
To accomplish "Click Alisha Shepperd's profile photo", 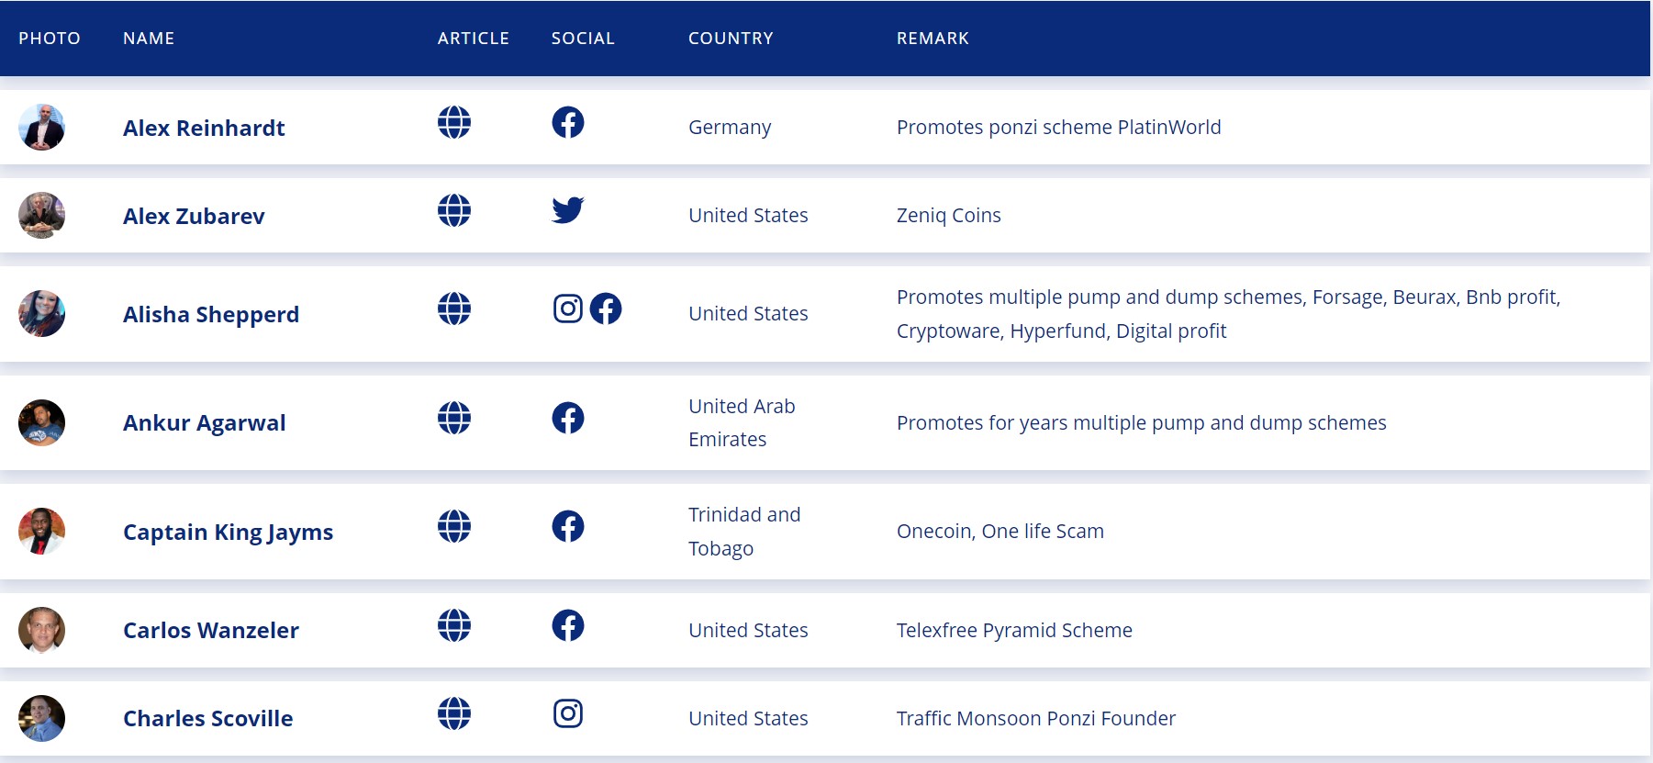I will tap(41, 314).
